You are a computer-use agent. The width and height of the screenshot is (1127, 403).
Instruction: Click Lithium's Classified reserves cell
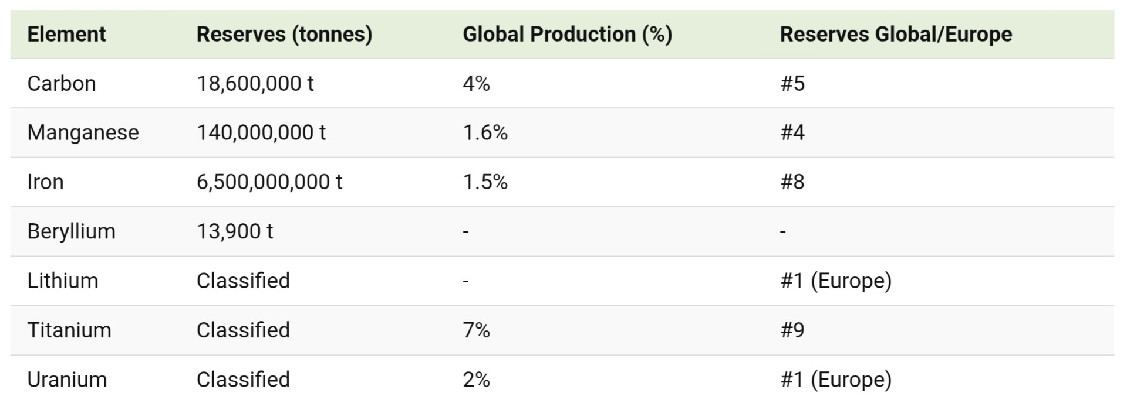tap(243, 281)
